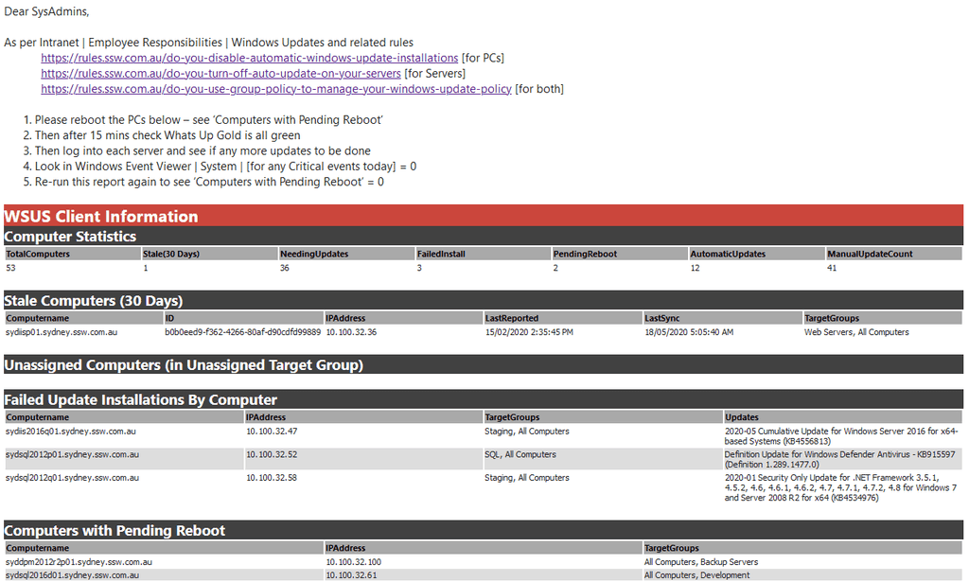Image resolution: width=969 pixels, height=582 pixels.
Task: Click the Unassigned Computers section heading
Action: click(185, 364)
